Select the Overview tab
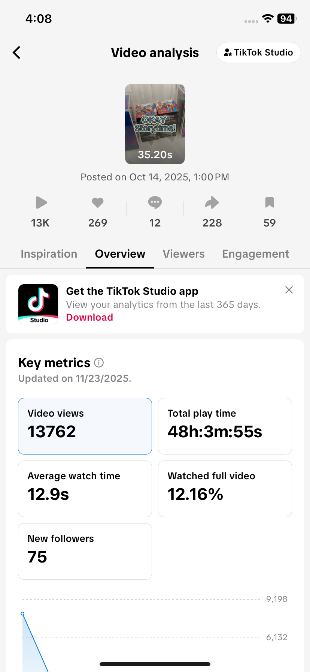 (x=120, y=254)
